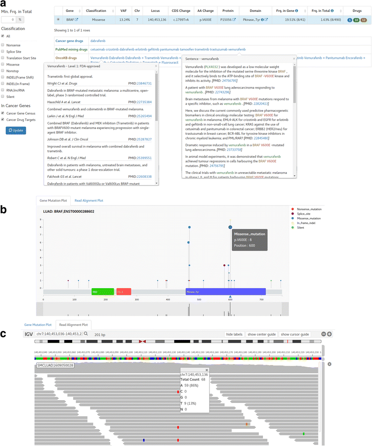Toggle Missense_mutation legend item
The height and width of the screenshot is (446, 372).
pos(306,218)
